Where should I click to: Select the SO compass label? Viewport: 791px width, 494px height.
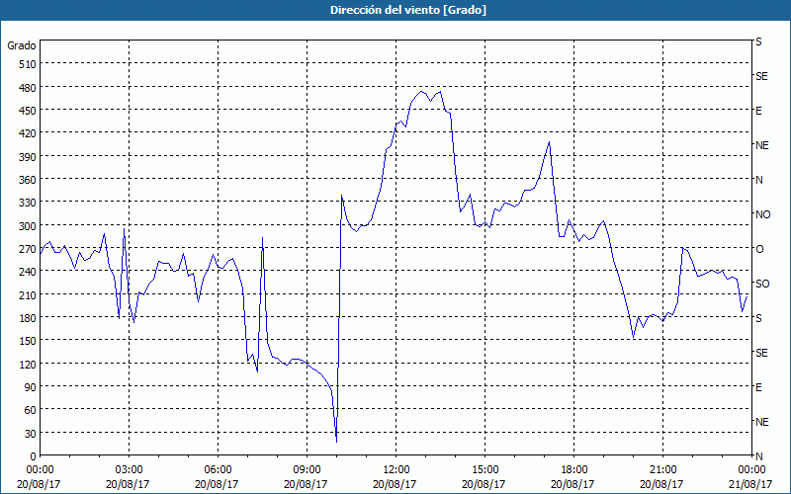coord(762,284)
